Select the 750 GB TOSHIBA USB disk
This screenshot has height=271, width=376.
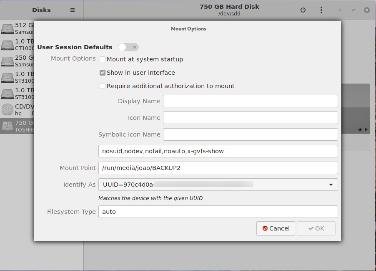pyautogui.click(x=17, y=126)
